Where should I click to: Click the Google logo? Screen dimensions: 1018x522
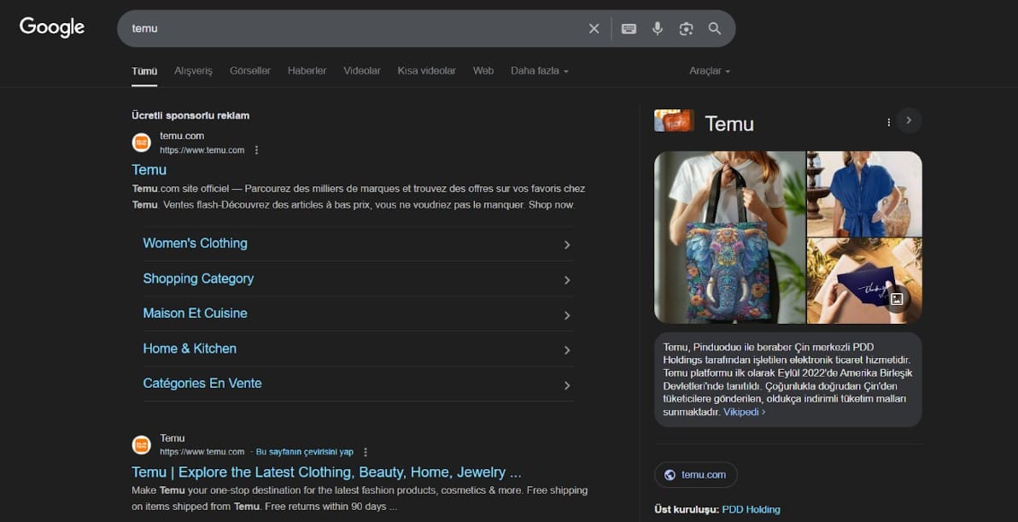coord(51,26)
